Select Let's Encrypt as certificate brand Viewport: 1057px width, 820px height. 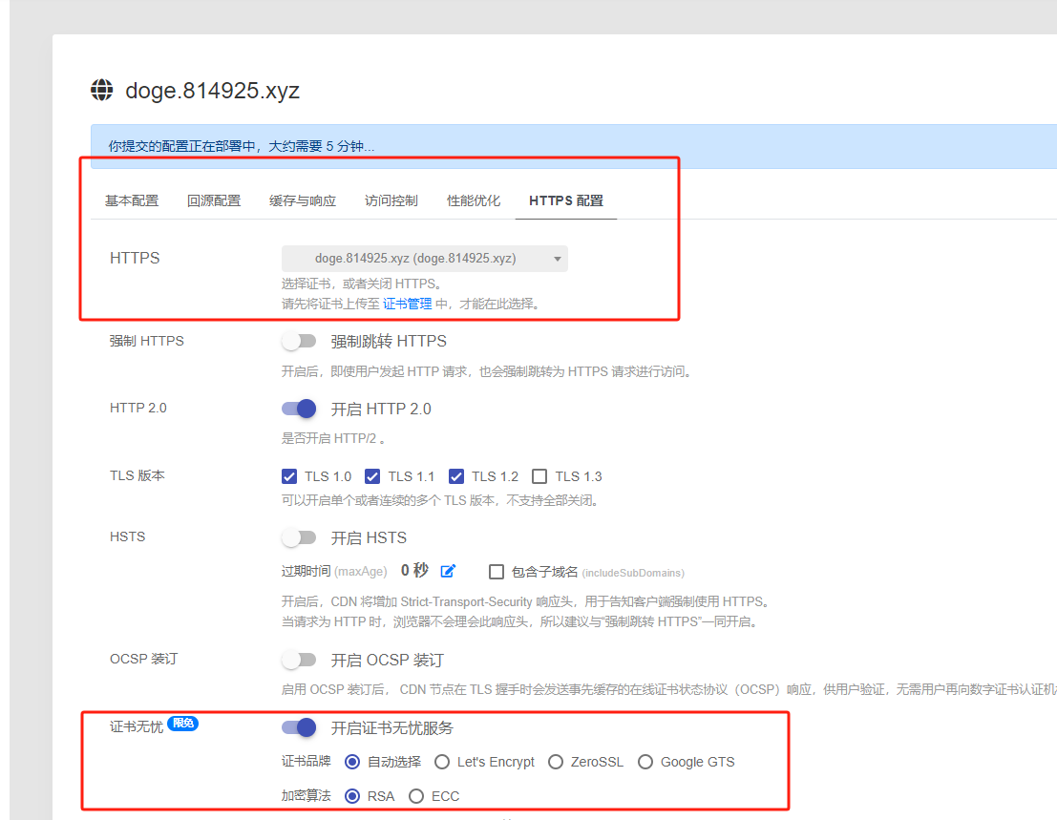click(442, 762)
